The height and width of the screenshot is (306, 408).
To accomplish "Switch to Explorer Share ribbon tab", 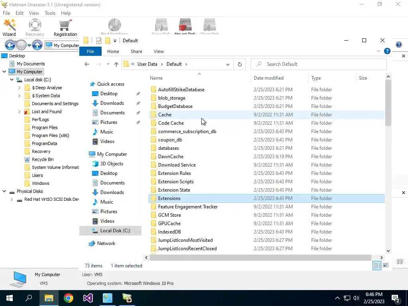I will (x=136, y=51).
